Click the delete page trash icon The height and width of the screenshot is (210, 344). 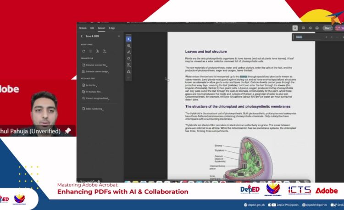[90, 51]
